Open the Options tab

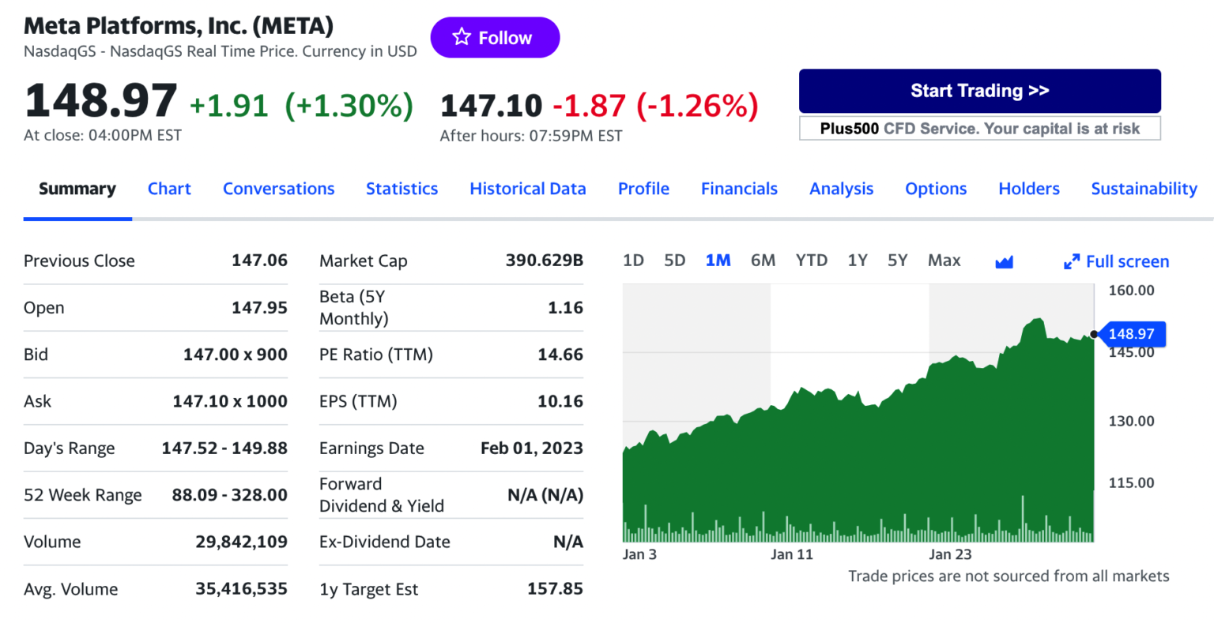pos(936,189)
